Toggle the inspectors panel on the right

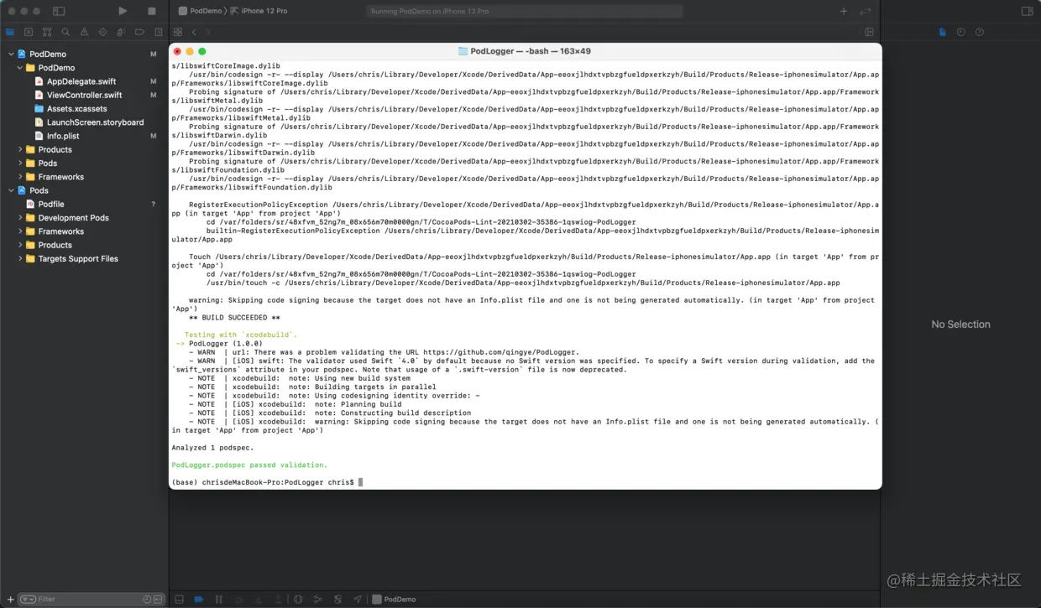[1027, 11]
